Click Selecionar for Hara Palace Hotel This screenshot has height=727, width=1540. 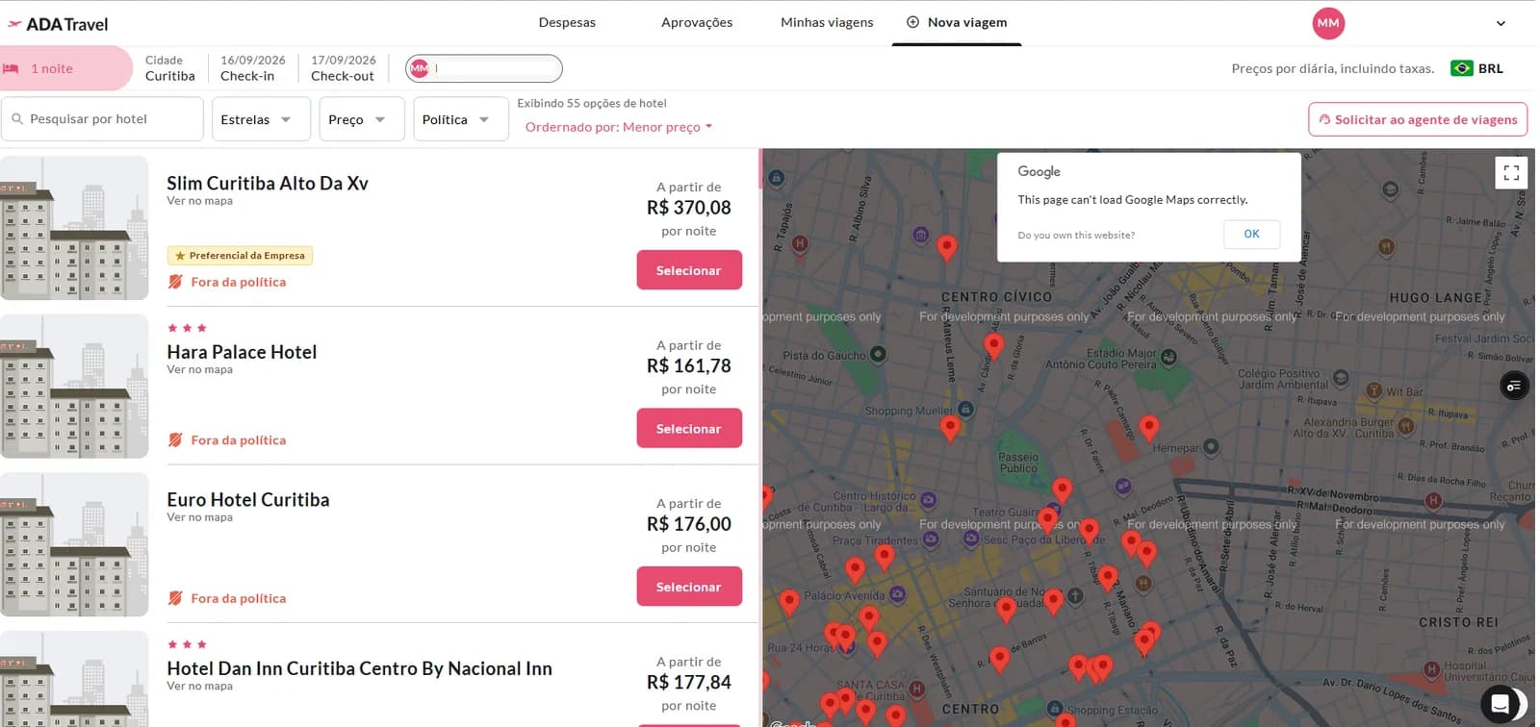[x=689, y=429]
